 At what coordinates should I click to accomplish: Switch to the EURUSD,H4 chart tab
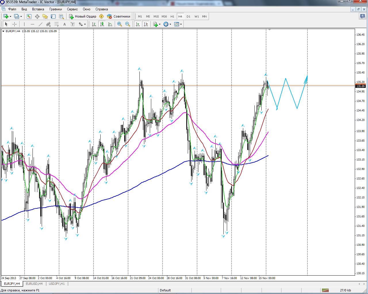pos(34,284)
